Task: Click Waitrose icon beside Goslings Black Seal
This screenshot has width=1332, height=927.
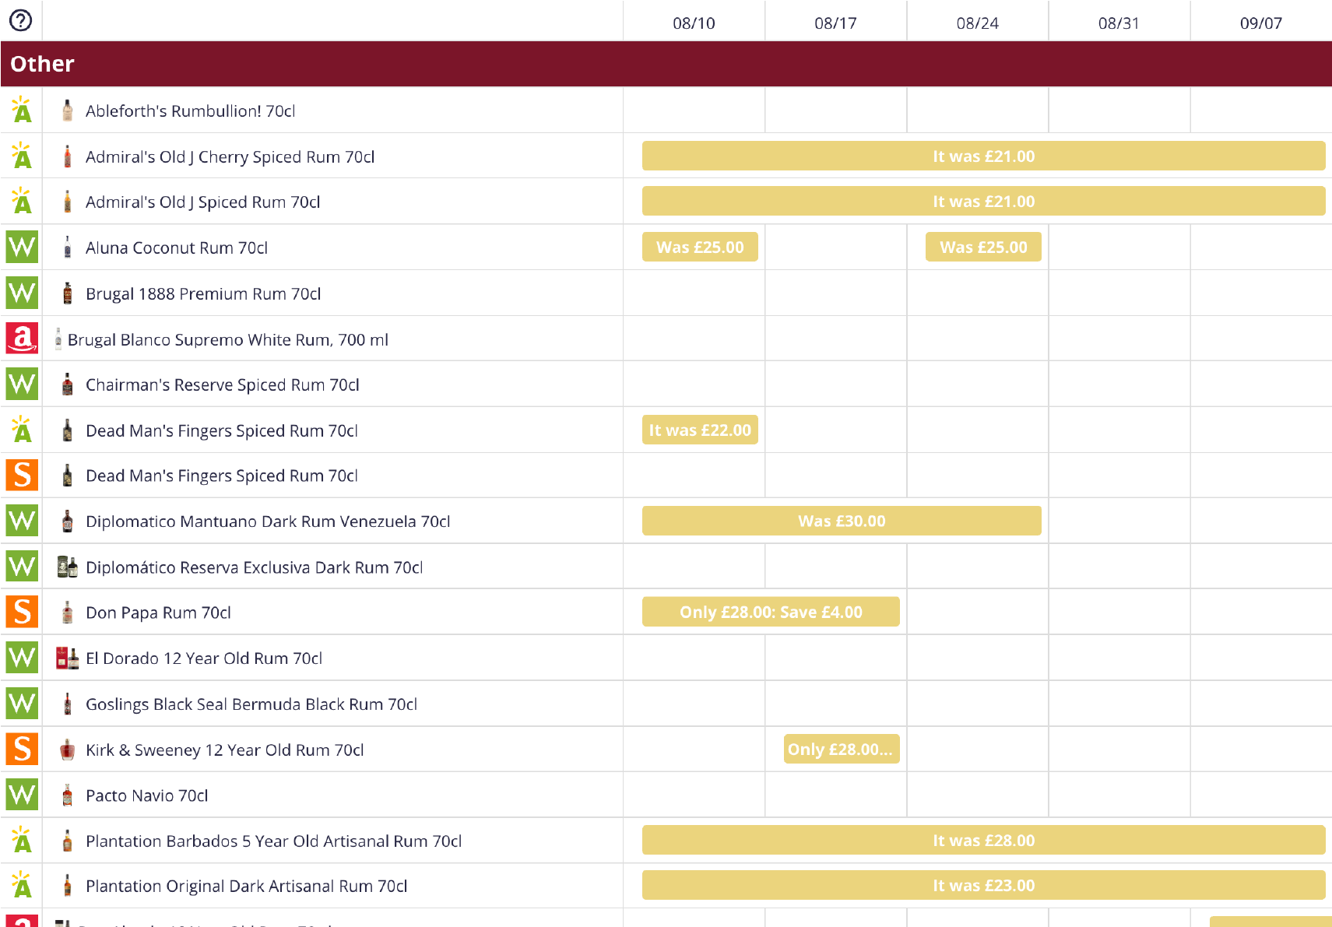Action: point(22,704)
